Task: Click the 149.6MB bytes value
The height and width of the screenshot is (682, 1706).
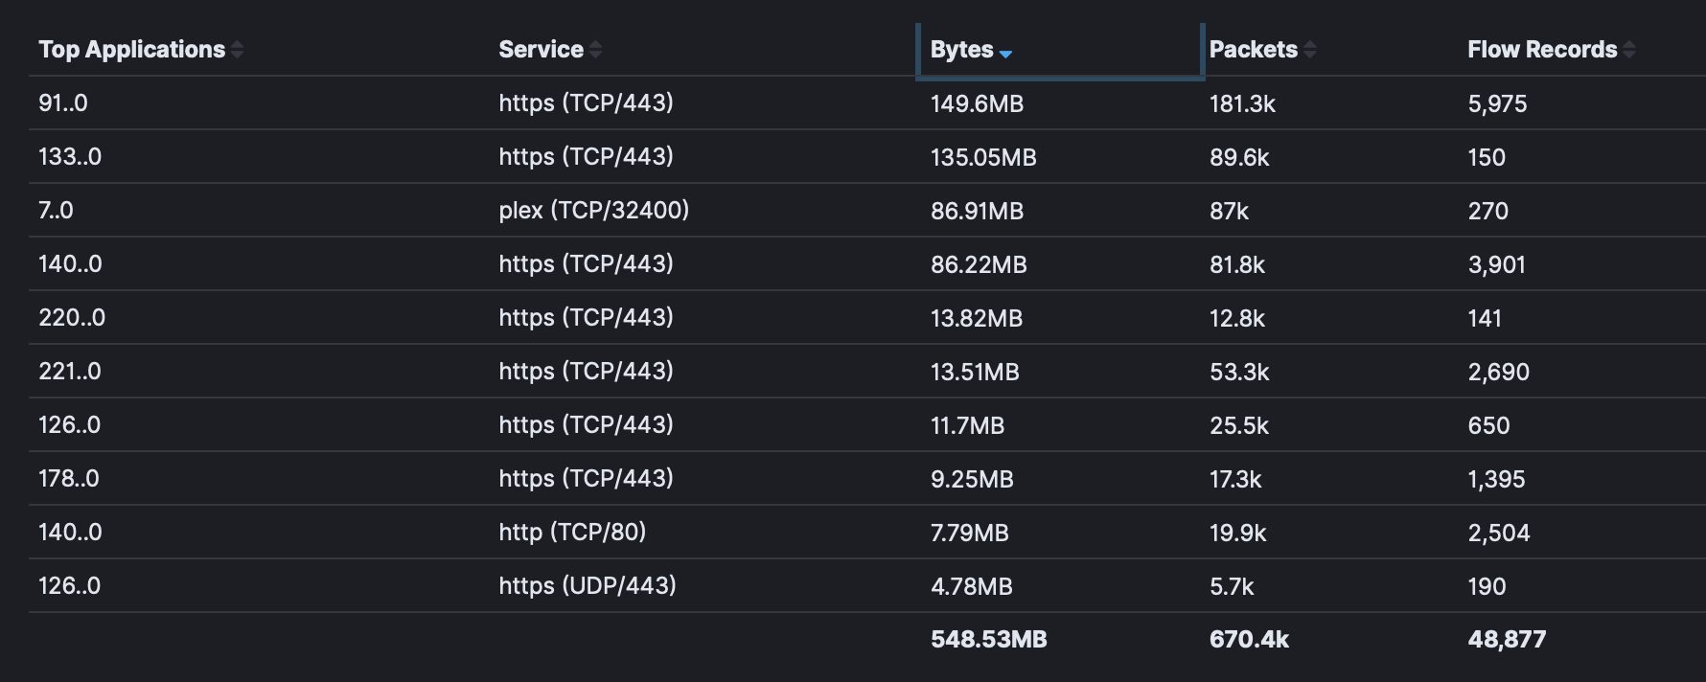Action: tap(977, 103)
